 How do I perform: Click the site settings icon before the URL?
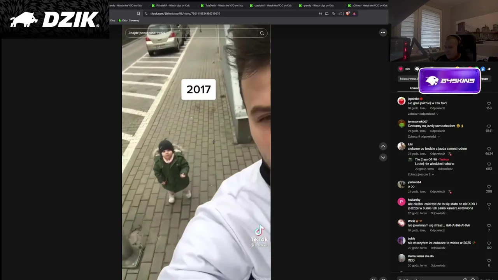(146, 14)
